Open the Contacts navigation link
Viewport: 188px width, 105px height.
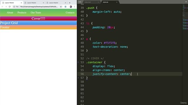pos(70,13)
